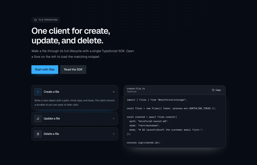Click the Start with files button
Image resolution: width=257 pixels, height=165 pixels.
point(45,70)
